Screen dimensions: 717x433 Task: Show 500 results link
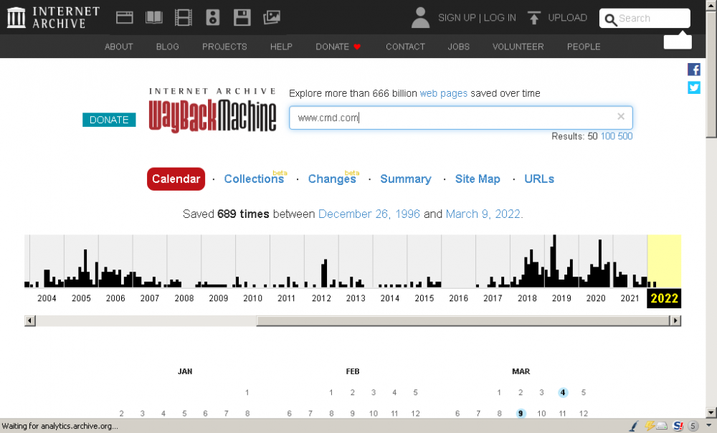click(625, 136)
